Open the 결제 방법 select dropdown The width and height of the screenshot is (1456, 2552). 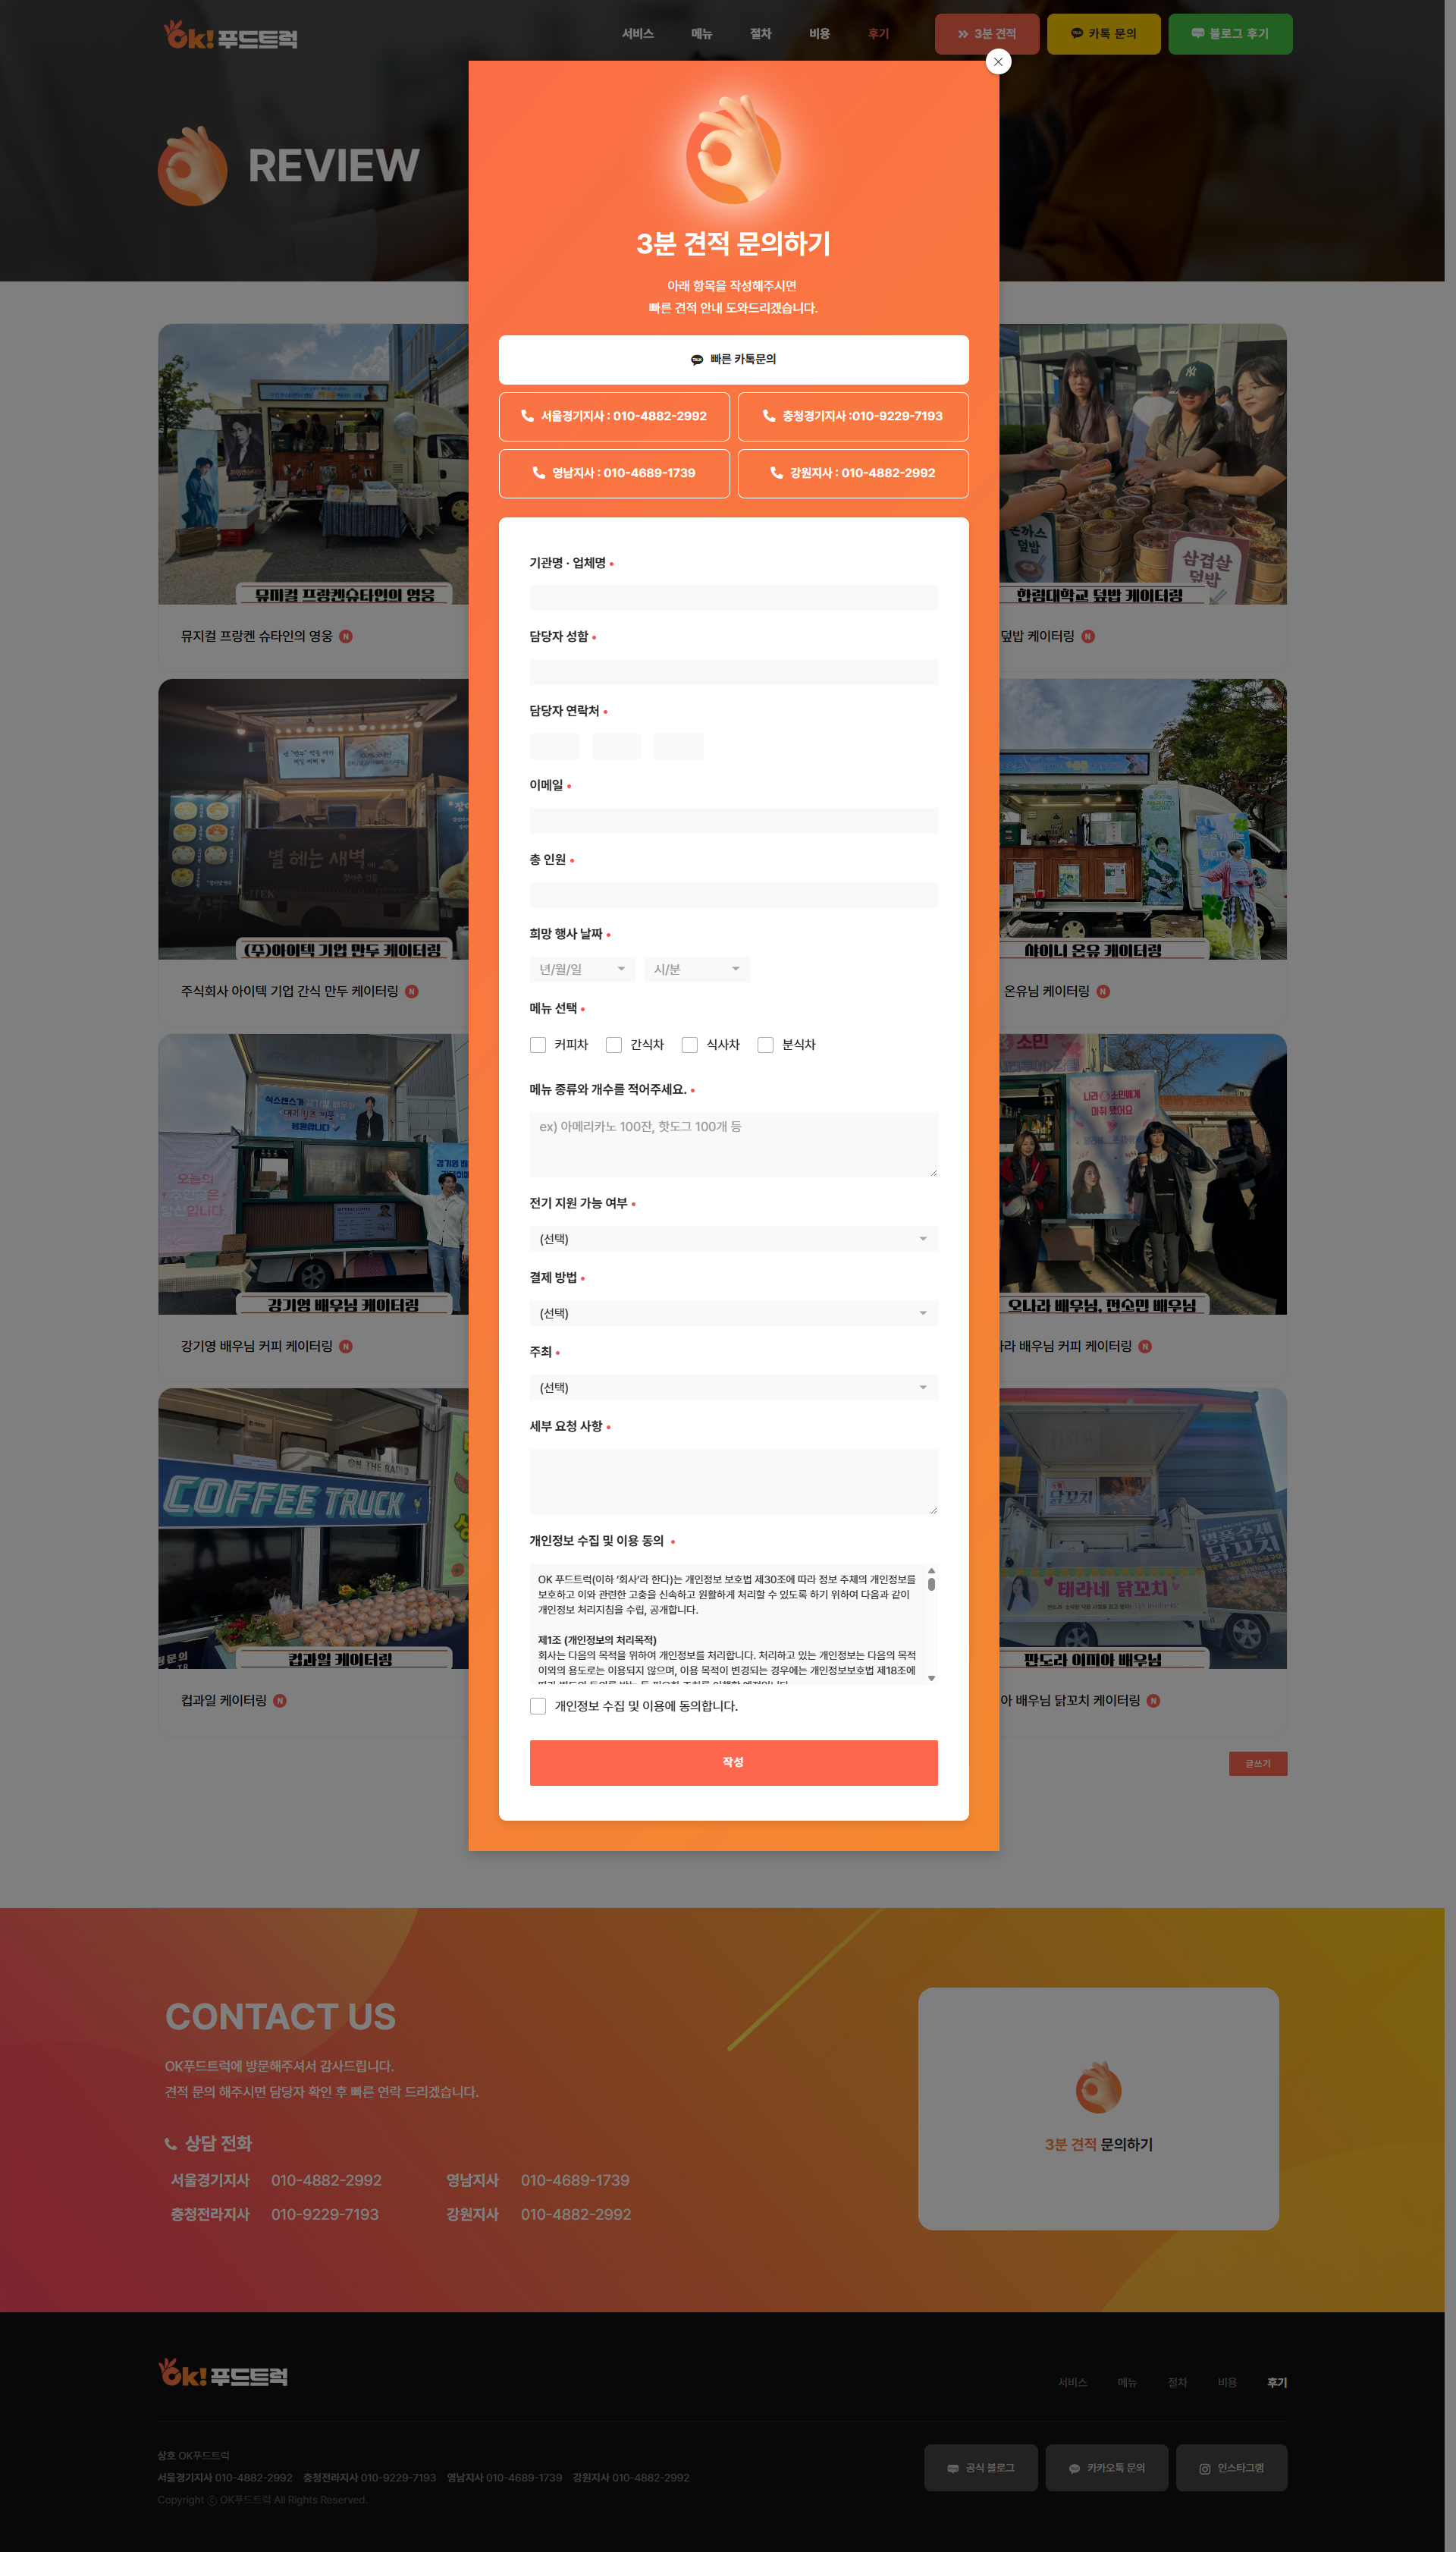[x=733, y=1313]
